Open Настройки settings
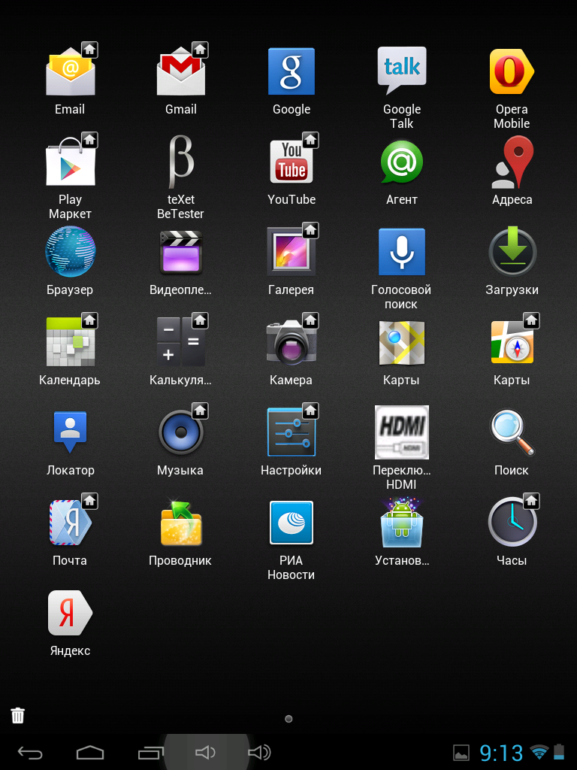The image size is (577, 770). coord(292,431)
